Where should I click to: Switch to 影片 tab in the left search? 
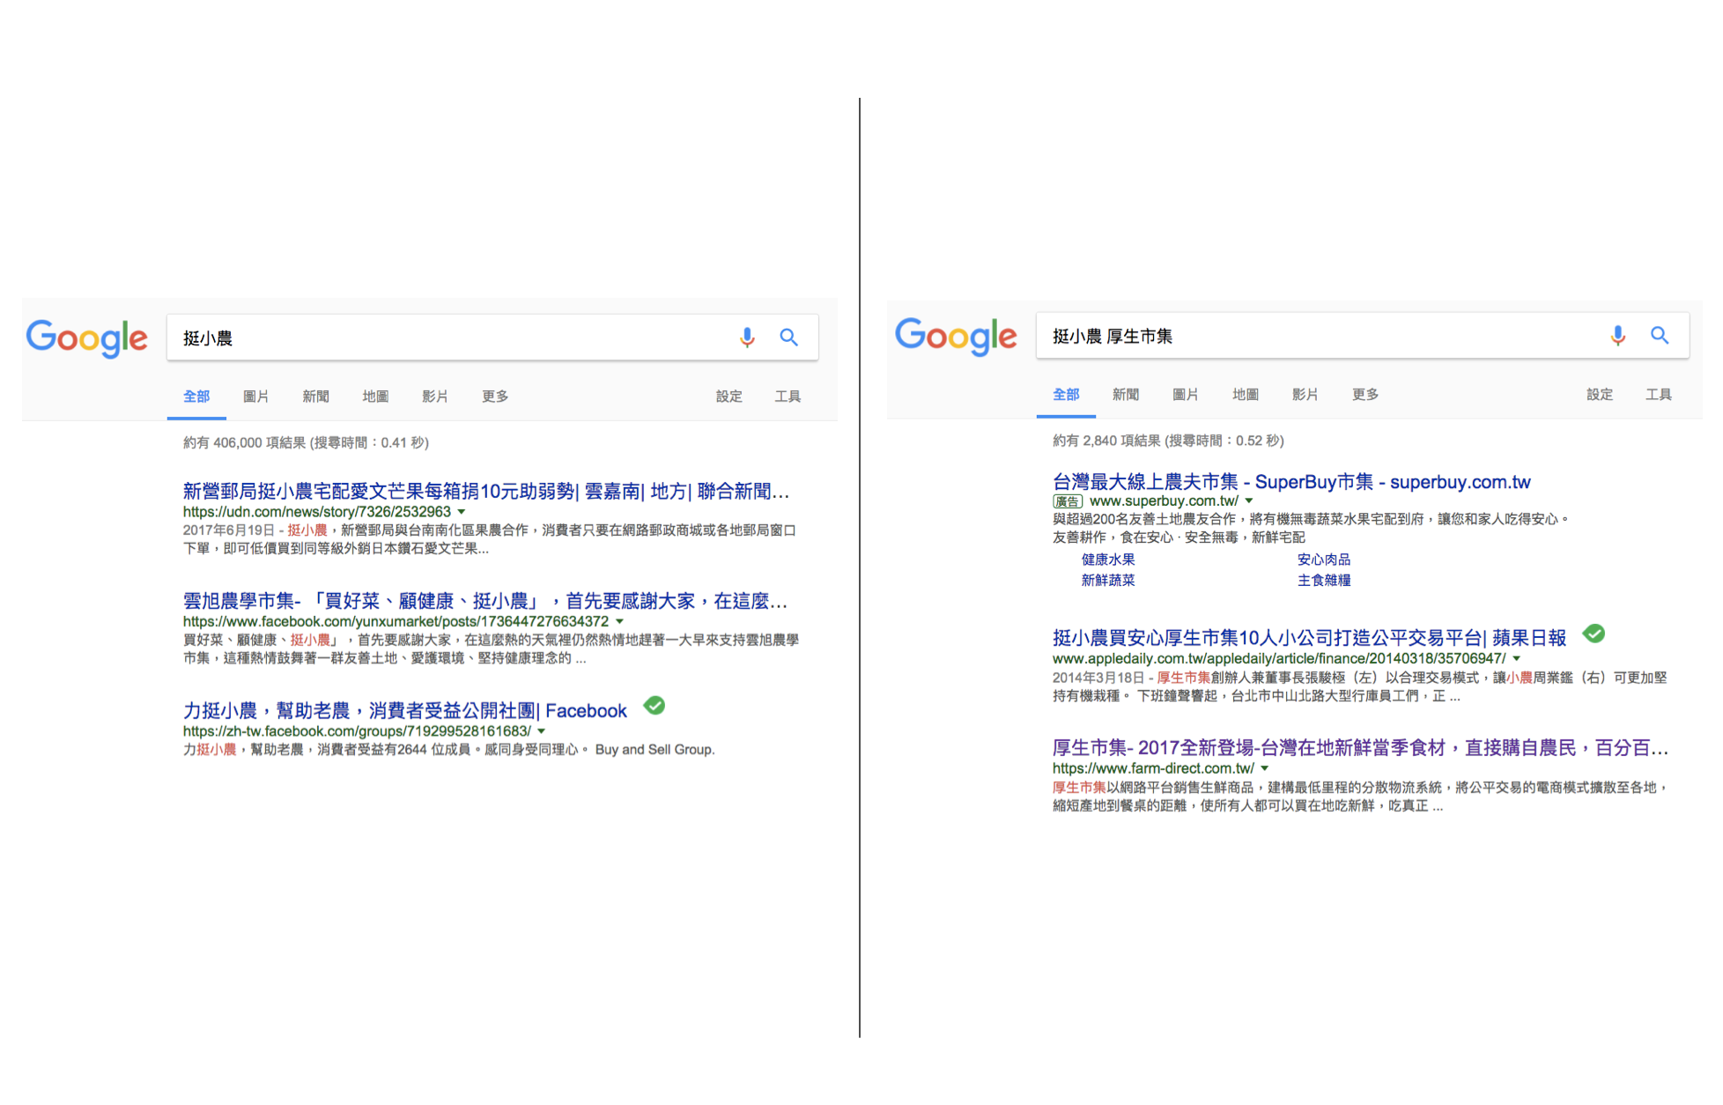pos(435,397)
